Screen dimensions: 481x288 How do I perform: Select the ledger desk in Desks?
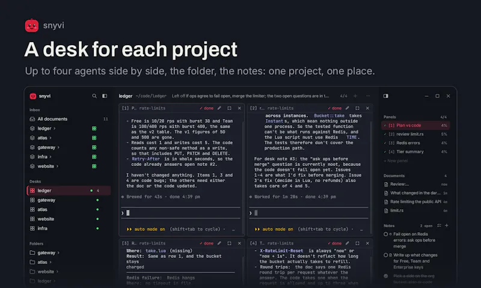click(x=69, y=191)
